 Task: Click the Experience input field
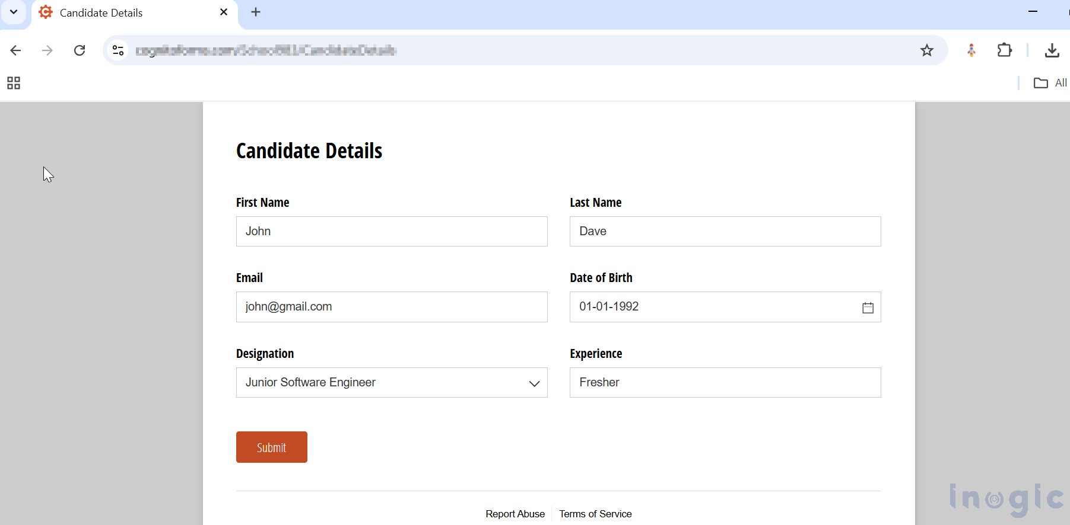(725, 383)
